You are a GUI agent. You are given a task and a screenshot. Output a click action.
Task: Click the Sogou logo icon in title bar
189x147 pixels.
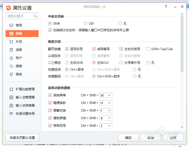tap(9, 8)
